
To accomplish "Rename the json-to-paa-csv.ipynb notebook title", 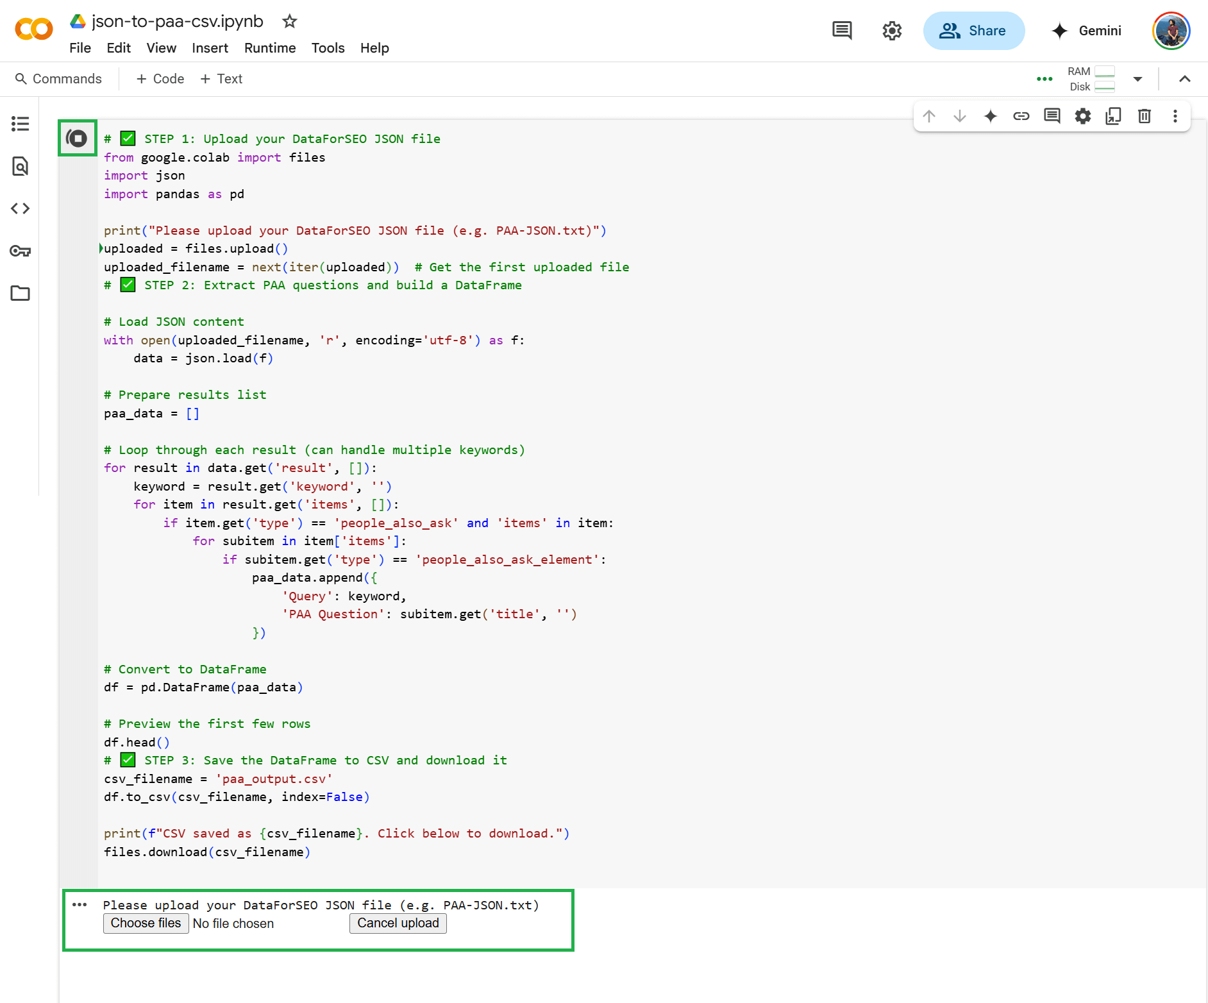I will (x=178, y=21).
